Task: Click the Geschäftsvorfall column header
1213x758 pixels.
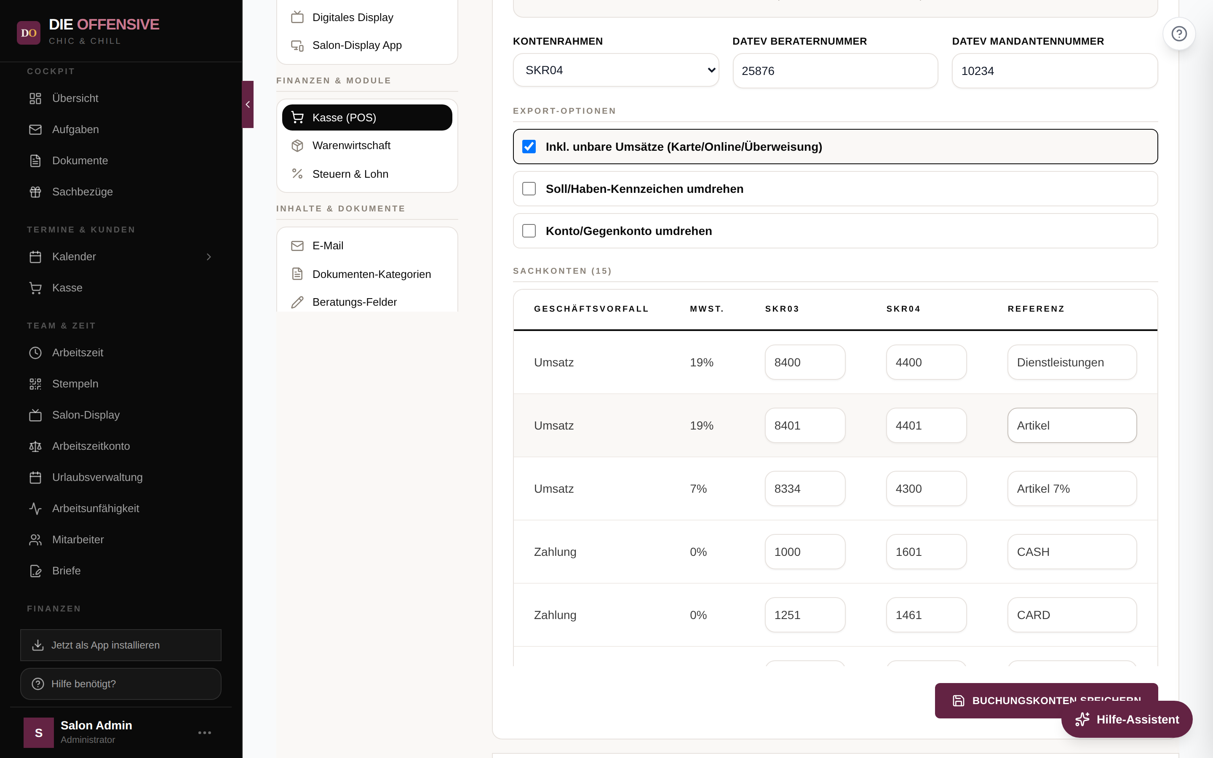Action: (591, 309)
